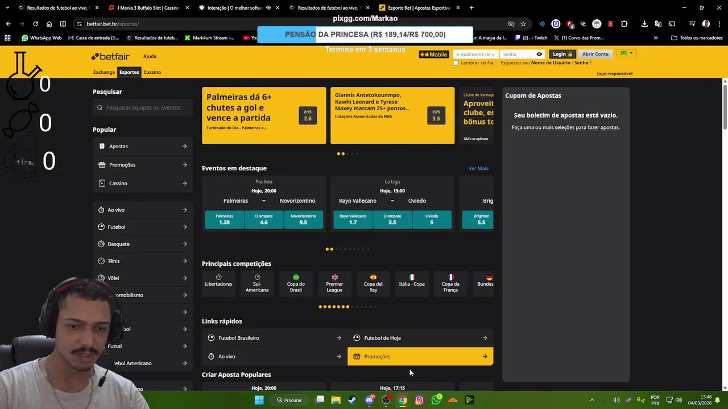The image size is (728, 409).
Task: Open the Sul-Americana competition
Action: (257, 283)
